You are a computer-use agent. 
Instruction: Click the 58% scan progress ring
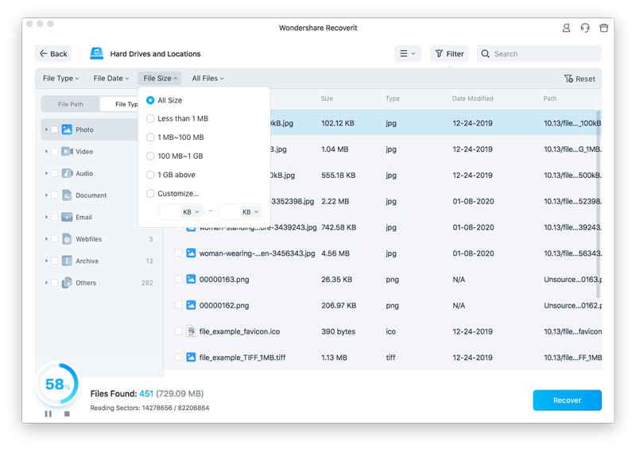(x=56, y=384)
